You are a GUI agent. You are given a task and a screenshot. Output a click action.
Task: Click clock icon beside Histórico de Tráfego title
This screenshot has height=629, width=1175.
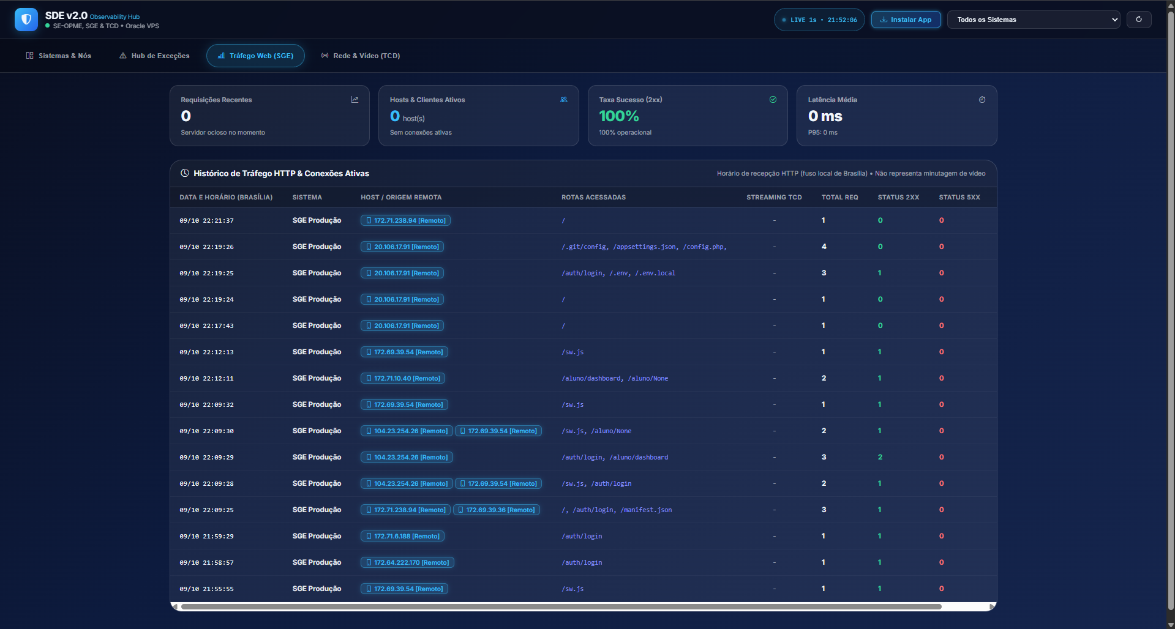click(x=185, y=173)
